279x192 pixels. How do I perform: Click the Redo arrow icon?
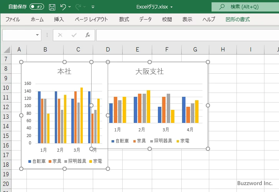click(78, 7)
